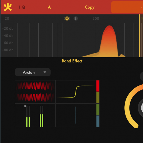Viewport: 143px width, 143px height.
Task: Click the yellow band split line
Action: click(x=139, y=36)
